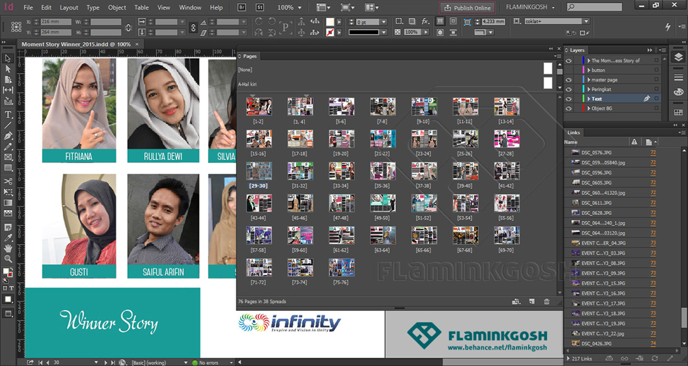Image resolution: width=688 pixels, height=366 pixels.
Task: Toggle visibility eye of Text layer
Action: [569, 99]
